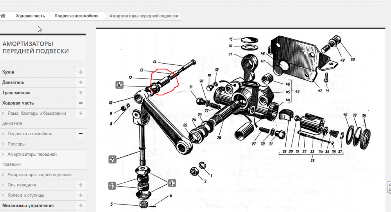Open Рессоры in the sidebar

click(16, 144)
